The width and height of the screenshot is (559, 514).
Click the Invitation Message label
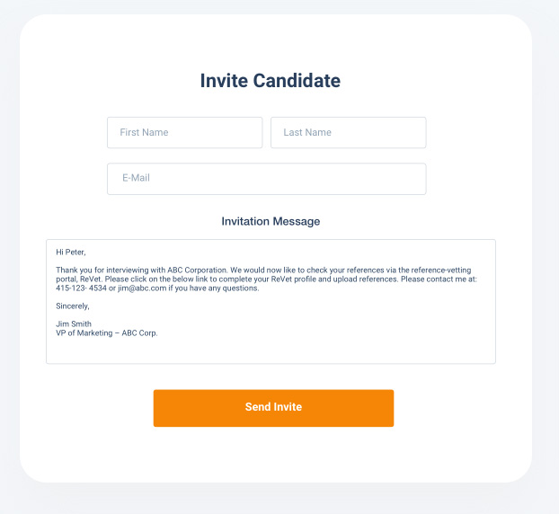tap(271, 221)
